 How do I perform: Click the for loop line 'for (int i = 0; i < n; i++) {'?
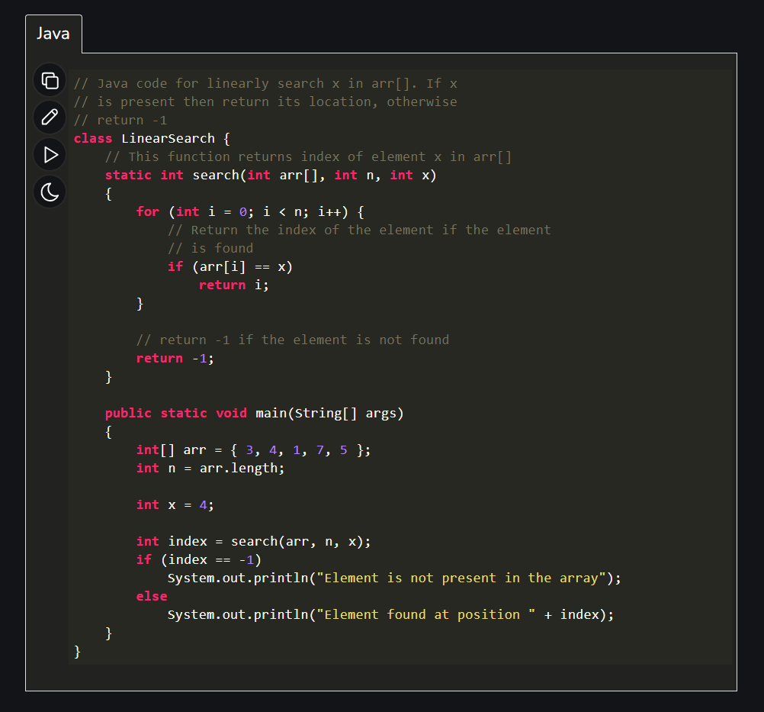click(x=250, y=211)
